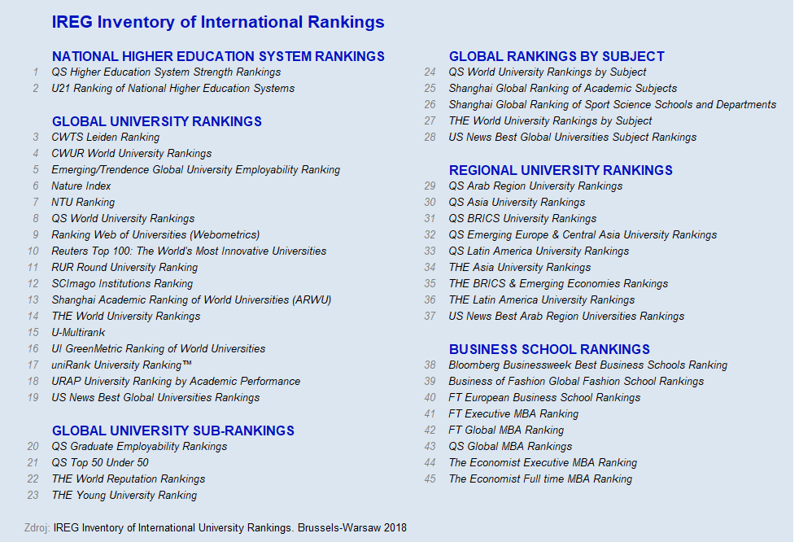Select the National Higher Education System Rankings heading
The height and width of the screenshot is (542, 812).
[x=218, y=56]
